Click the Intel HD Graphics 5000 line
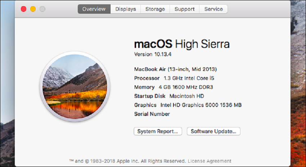This screenshot has height=167, width=306. coord(188,105)
